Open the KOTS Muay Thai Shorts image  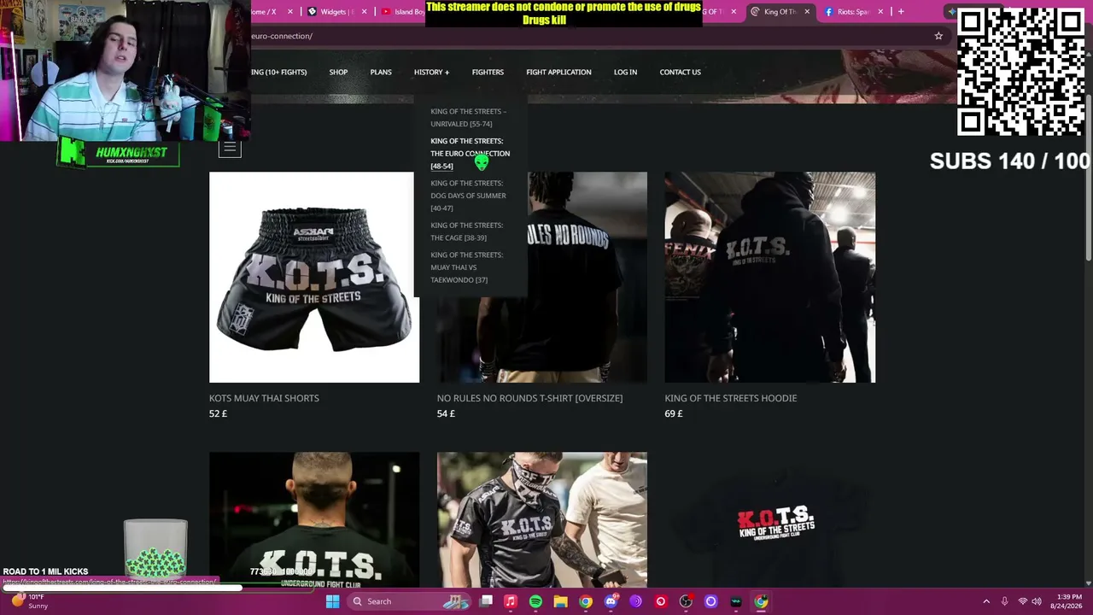click(314, 278)
